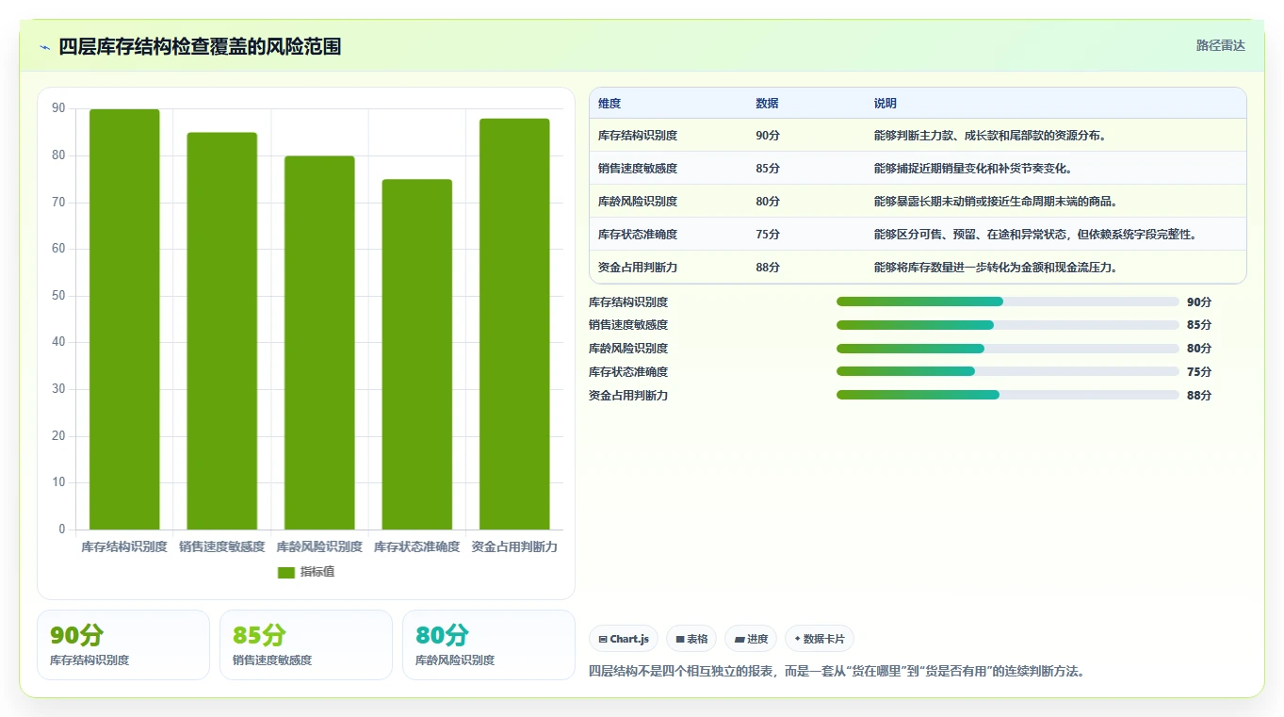Click the 85分 销售速度敏感度 stat card
This screenshot has height=717, width=1284.
click(306, 644)
